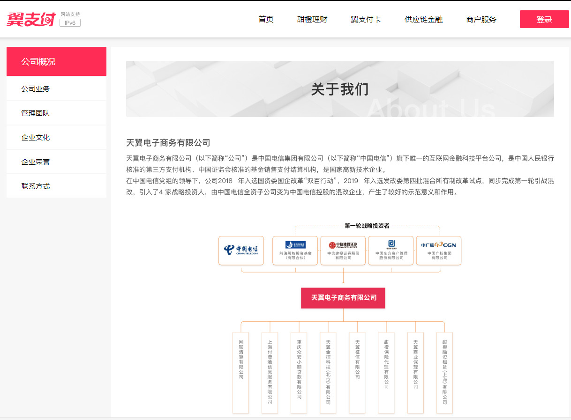Open the 商户服务 navigation item

(x=481, y=19)
